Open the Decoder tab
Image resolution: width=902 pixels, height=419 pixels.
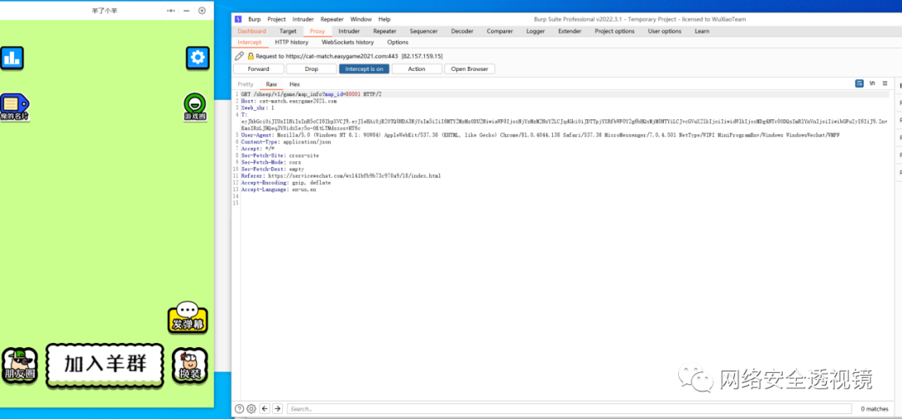tap(463, 31)
